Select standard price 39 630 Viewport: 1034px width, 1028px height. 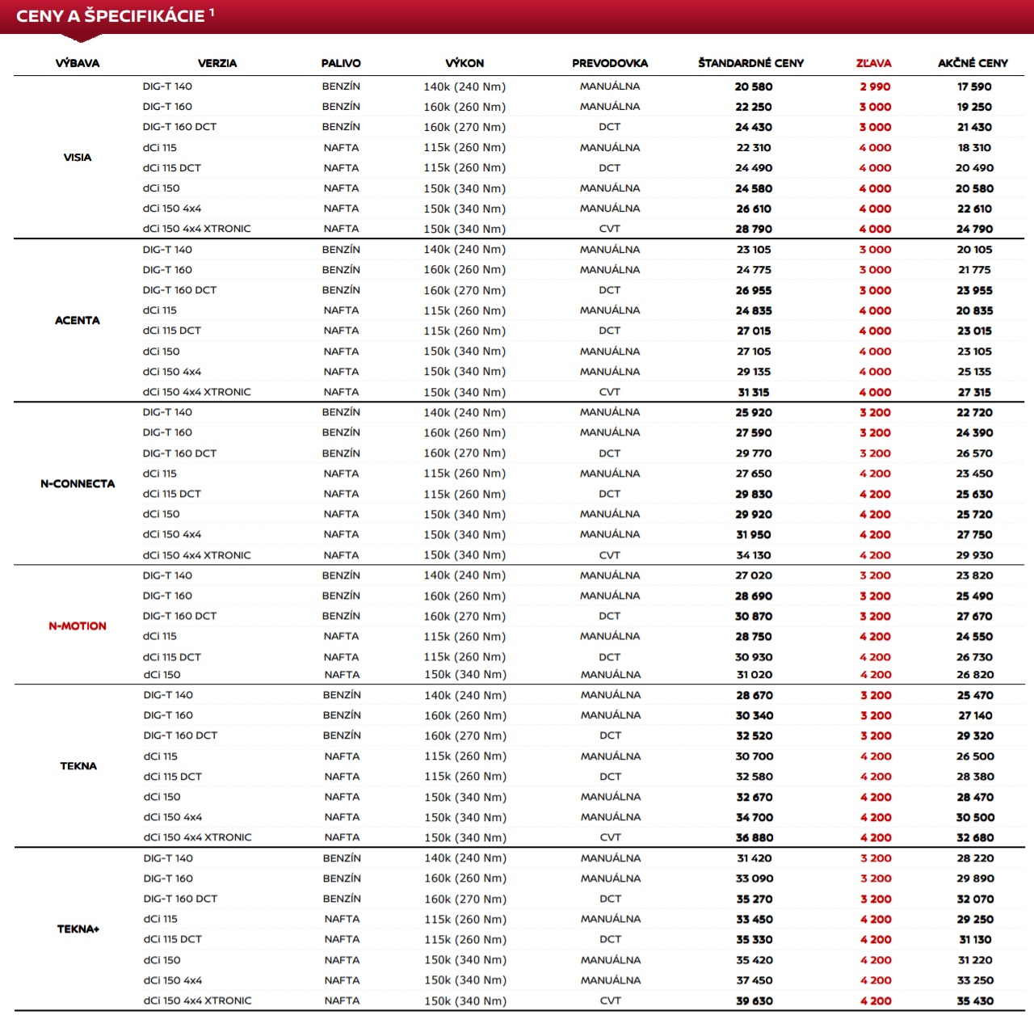coord(754,1001)
